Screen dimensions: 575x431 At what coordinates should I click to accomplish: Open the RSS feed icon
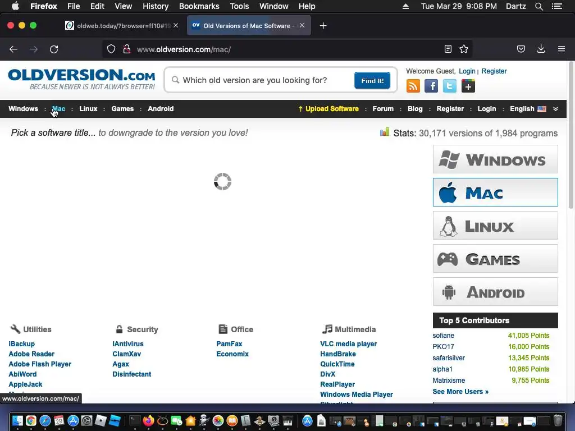[413, 86]
